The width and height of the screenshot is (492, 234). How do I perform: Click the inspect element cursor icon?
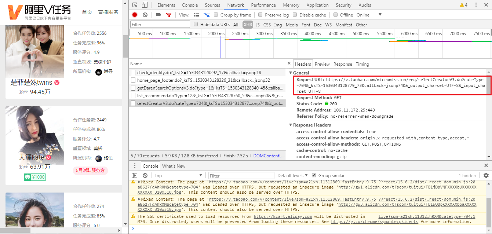click(135, 5)
